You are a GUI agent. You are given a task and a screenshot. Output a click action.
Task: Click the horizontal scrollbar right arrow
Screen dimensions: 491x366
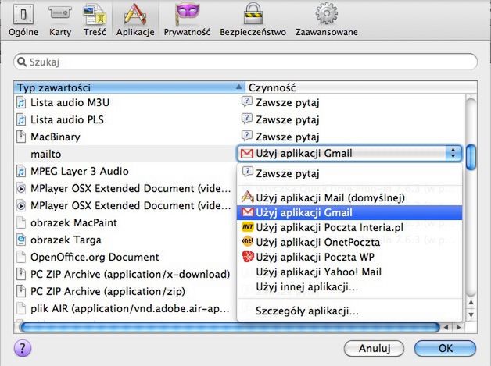[x=458, y=328]
